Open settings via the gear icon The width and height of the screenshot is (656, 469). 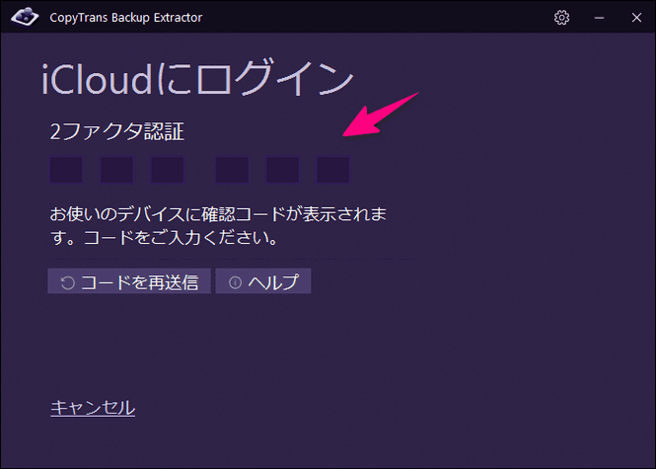tap(561, 17)
